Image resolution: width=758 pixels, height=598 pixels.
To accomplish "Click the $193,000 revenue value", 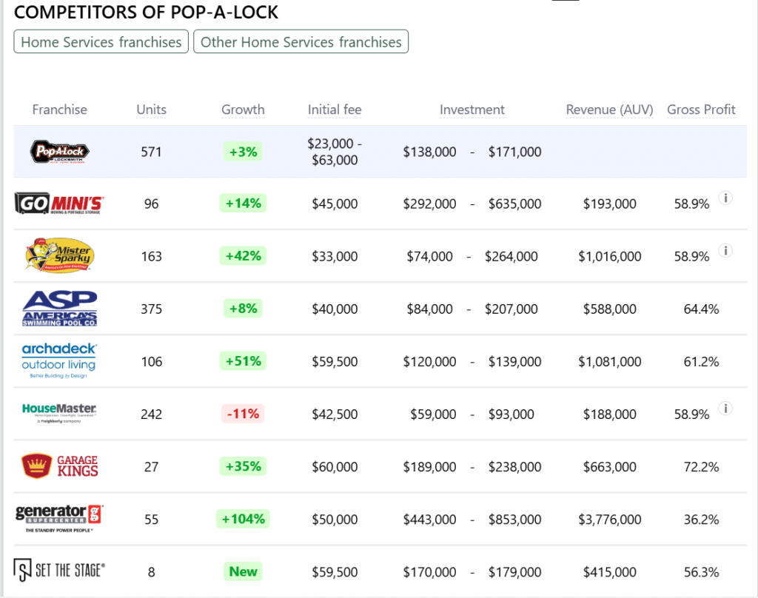I will 610,204.
